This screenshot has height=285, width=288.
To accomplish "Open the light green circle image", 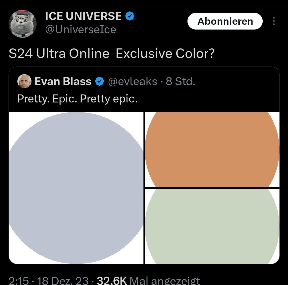I will coord(212,226).
